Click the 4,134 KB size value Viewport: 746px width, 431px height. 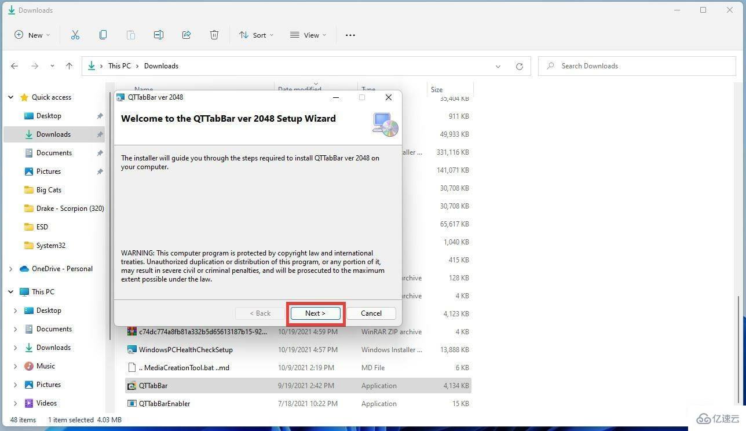click(x=456, y=386)
